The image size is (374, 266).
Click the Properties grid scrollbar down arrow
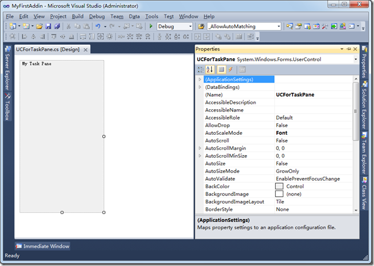(356, 210)
